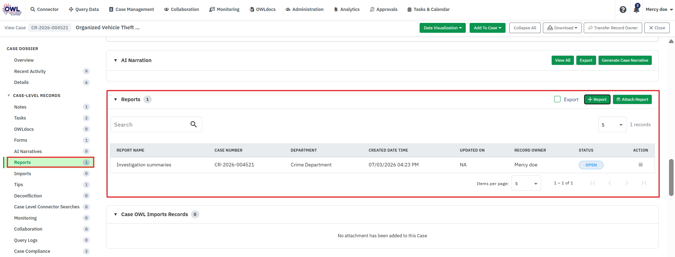Viewport: 675px width, 257px height.
Task: Open Data Visualization dropdown
Action: point(442,28)
